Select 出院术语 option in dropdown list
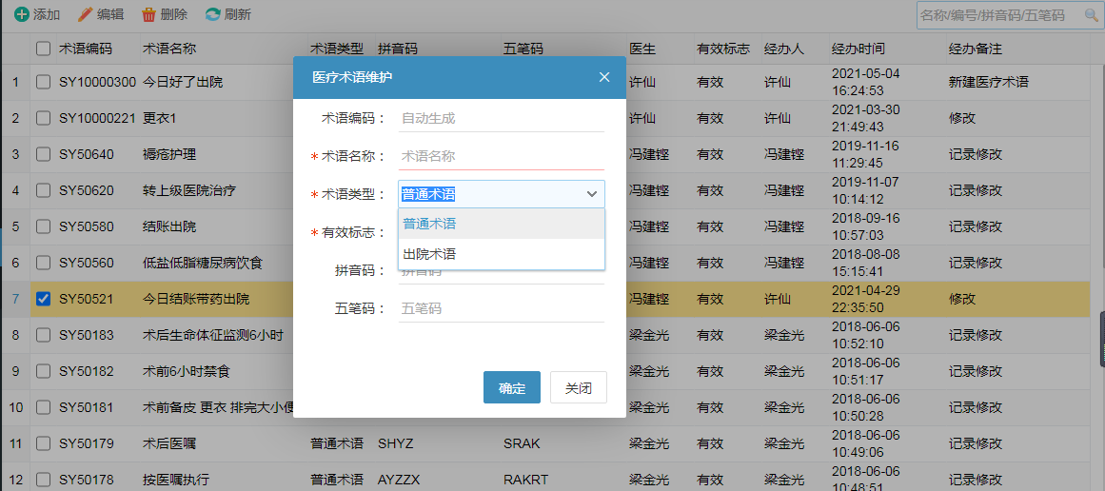Viewport: 1105px width, 491px height. pos(501,254)
